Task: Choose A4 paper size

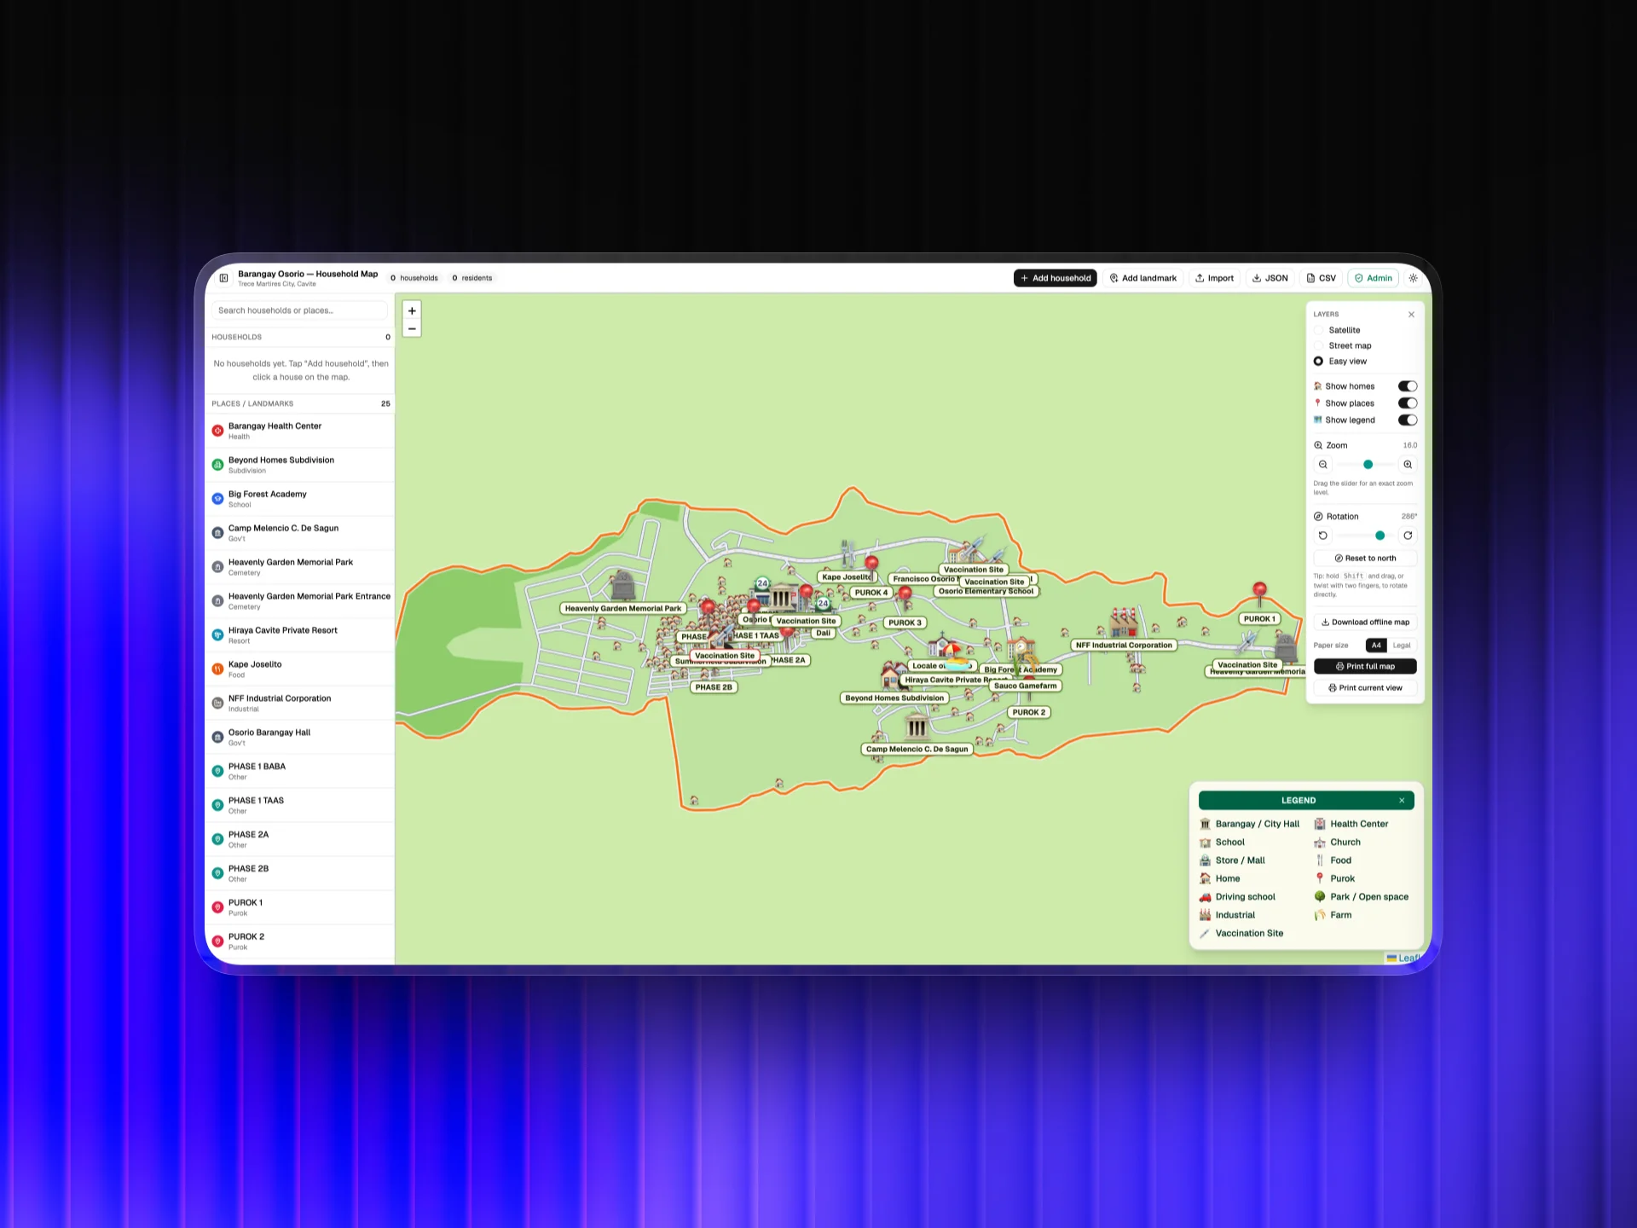Action: (1376, 646)
